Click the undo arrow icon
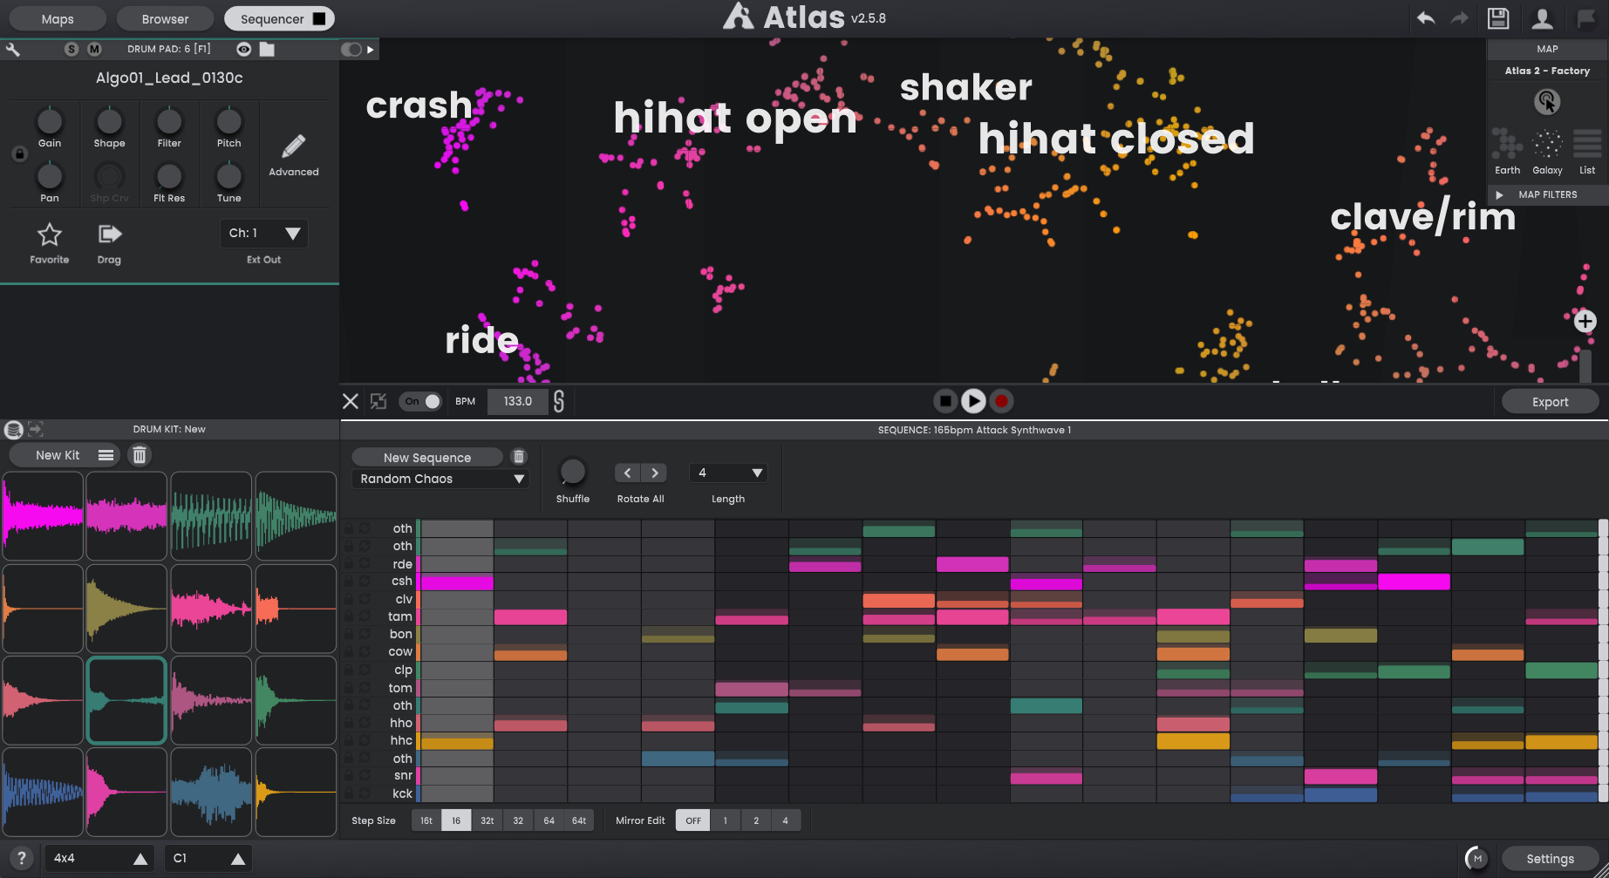Image resolution: width=1609 pixels, height=878 pixels. pos(1426,18)
